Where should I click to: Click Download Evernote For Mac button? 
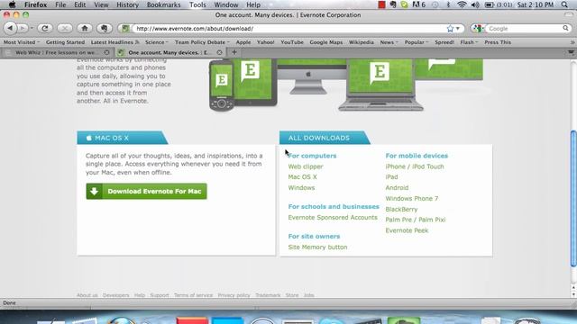(146, 192)
